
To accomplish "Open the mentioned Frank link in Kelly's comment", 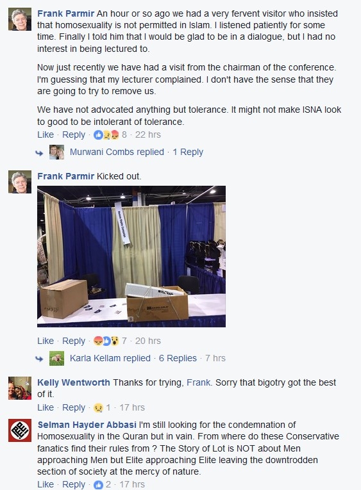I will tap(198, 382).
